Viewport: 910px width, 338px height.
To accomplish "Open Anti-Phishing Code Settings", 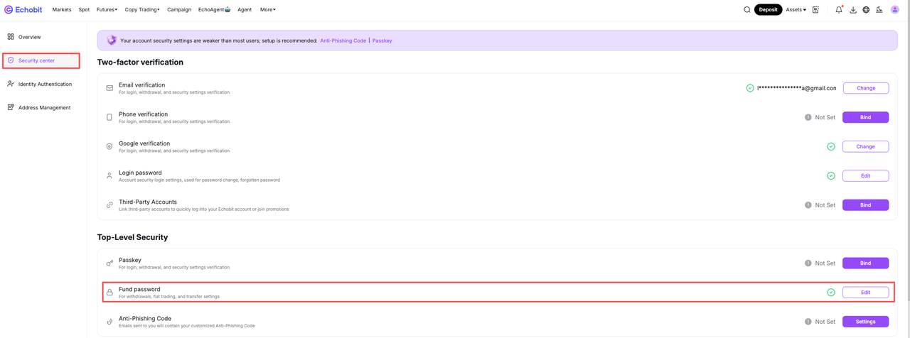I will coord(866,322).
